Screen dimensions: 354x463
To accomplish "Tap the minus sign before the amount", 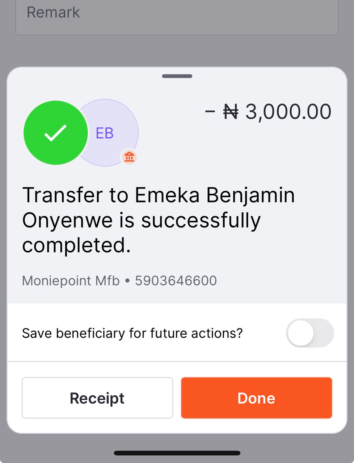I will (210, 111).
